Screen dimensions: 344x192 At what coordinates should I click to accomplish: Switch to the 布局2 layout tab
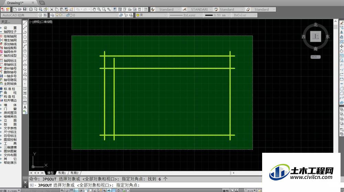pos(74,173)
